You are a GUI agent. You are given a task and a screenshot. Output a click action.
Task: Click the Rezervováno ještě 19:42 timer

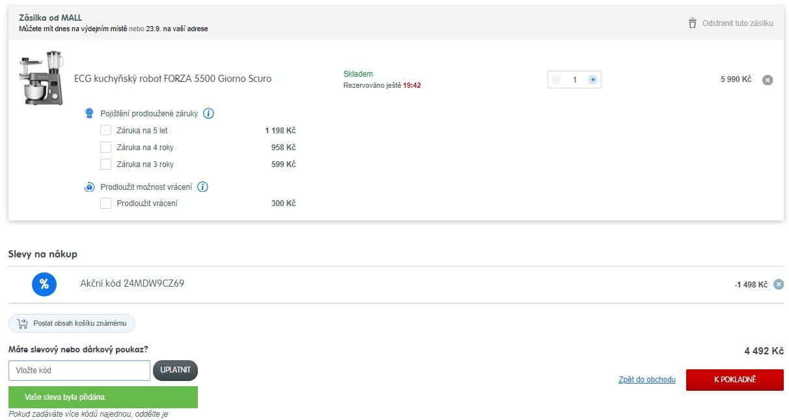coord(382,85)
